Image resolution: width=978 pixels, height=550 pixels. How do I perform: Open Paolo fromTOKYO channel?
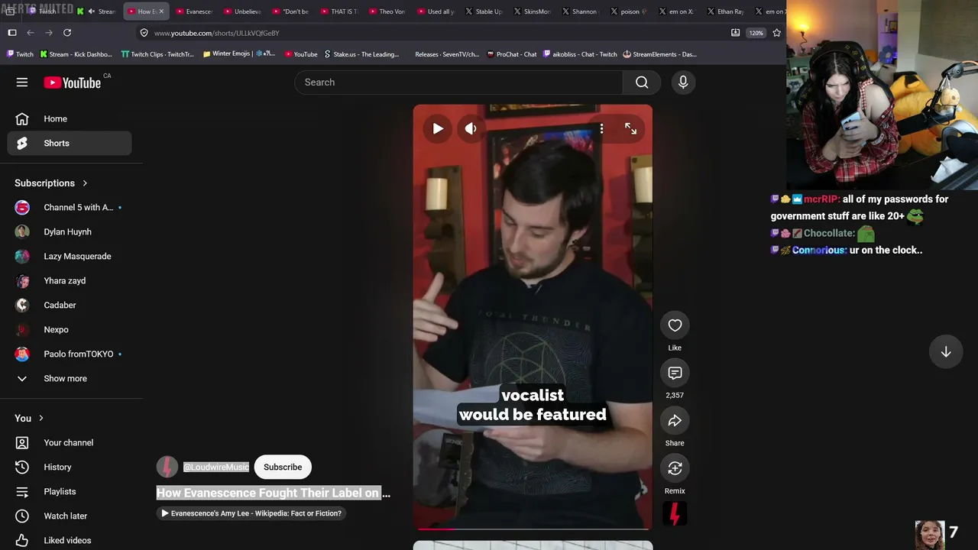[70, 354]
